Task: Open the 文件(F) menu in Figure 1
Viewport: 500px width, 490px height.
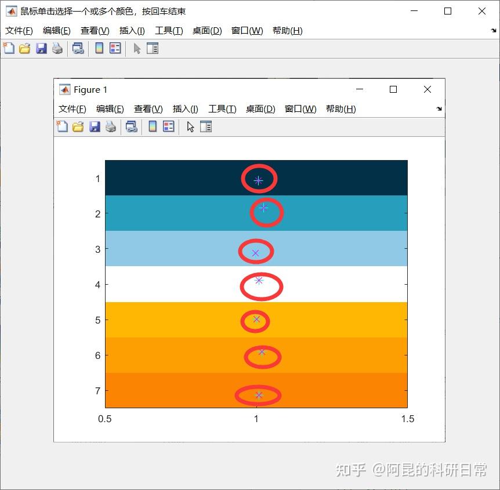Action: point(71,108)
